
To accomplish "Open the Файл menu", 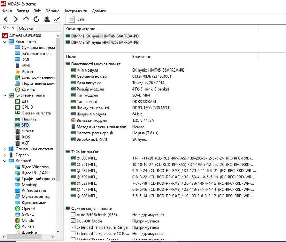I will click(7, 11).
